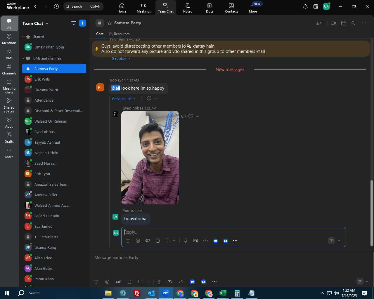The width and height of the screenshot is (374, 299).
Task: Open Excel from the Windows taskbar
Action: 223,293
